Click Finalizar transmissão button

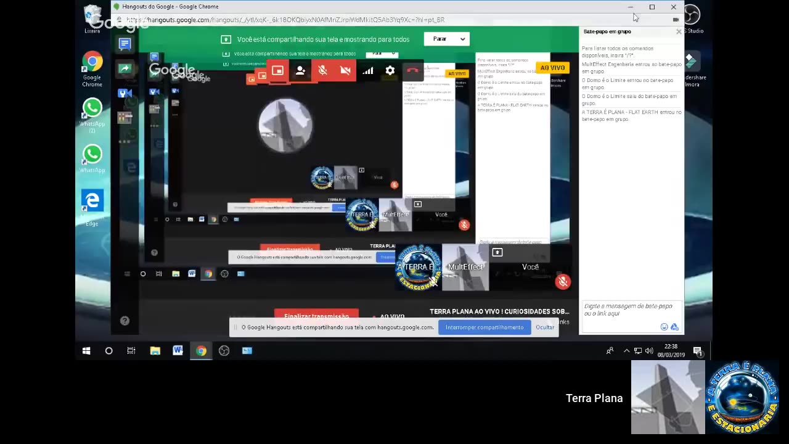pyautogui.click(x=316, y=316)
